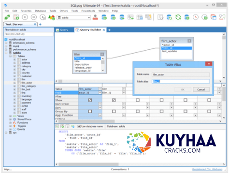Screen dimensions: 229x174
Task: Expand the information_schema database node
Action: click(x=6, y=43)
